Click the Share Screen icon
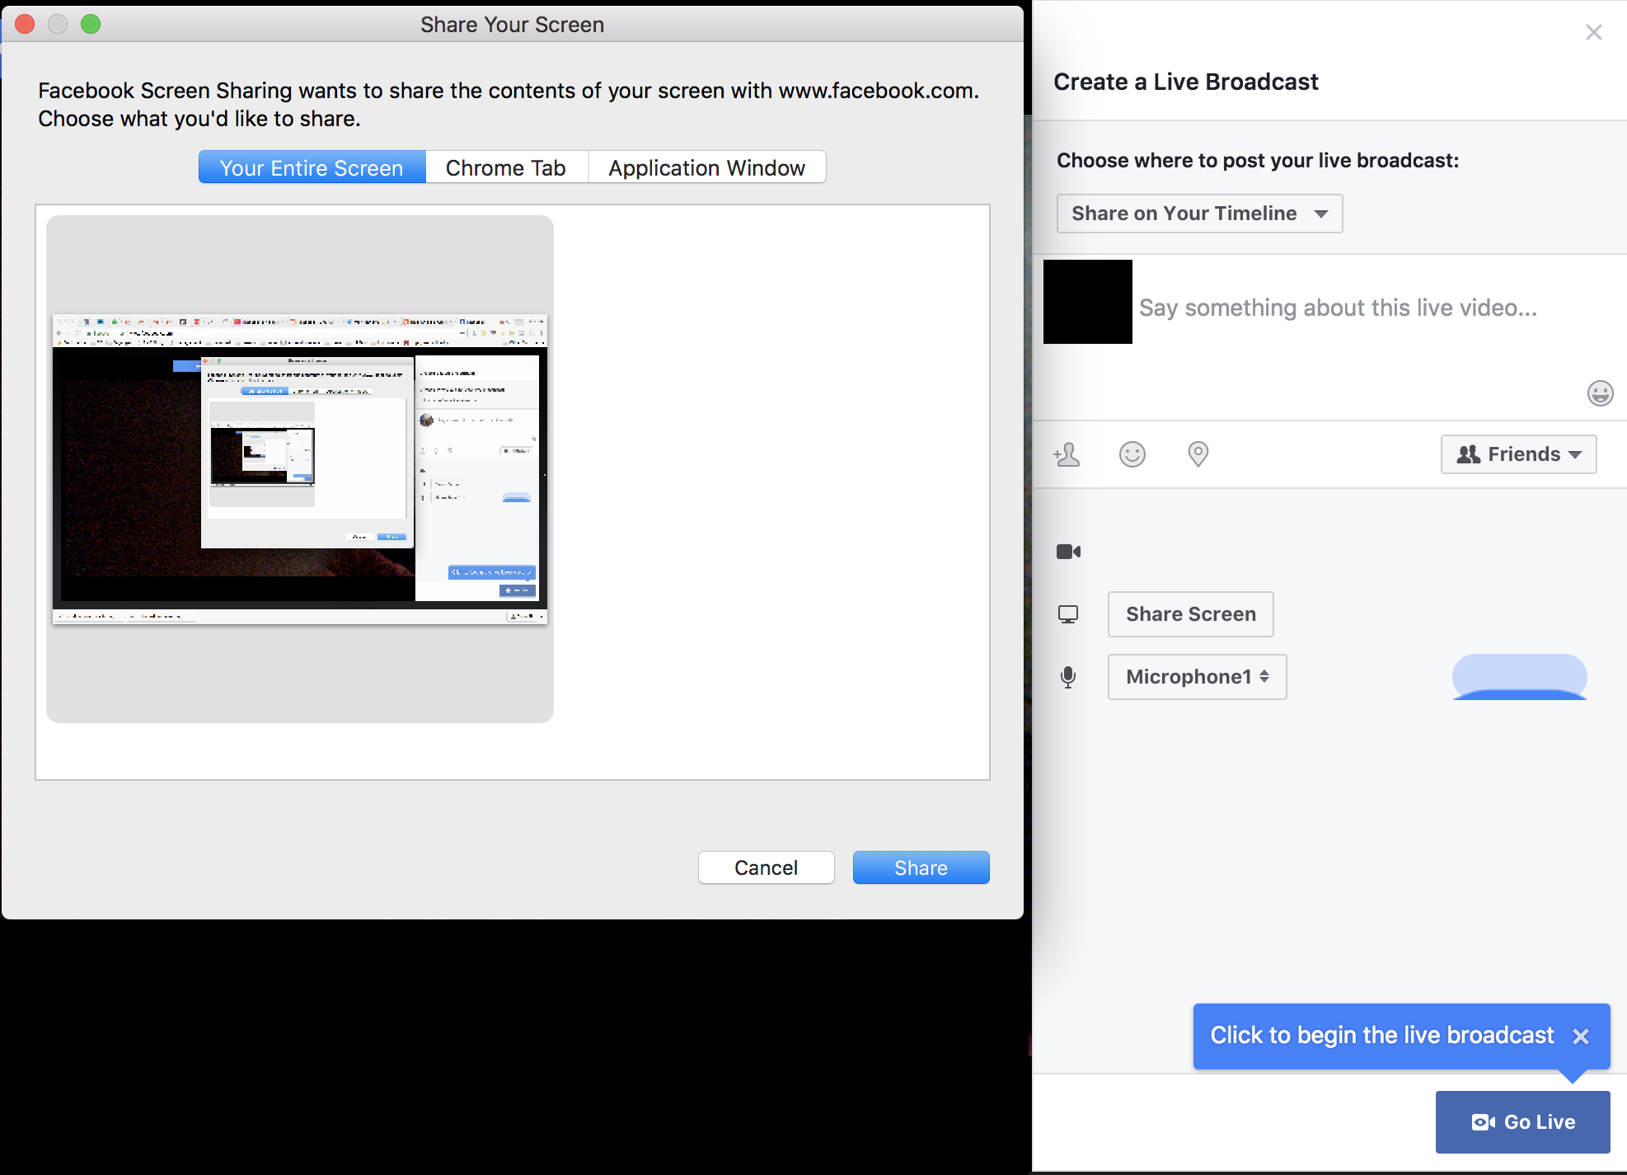1627x1175 pixels. click(1069, 614)
